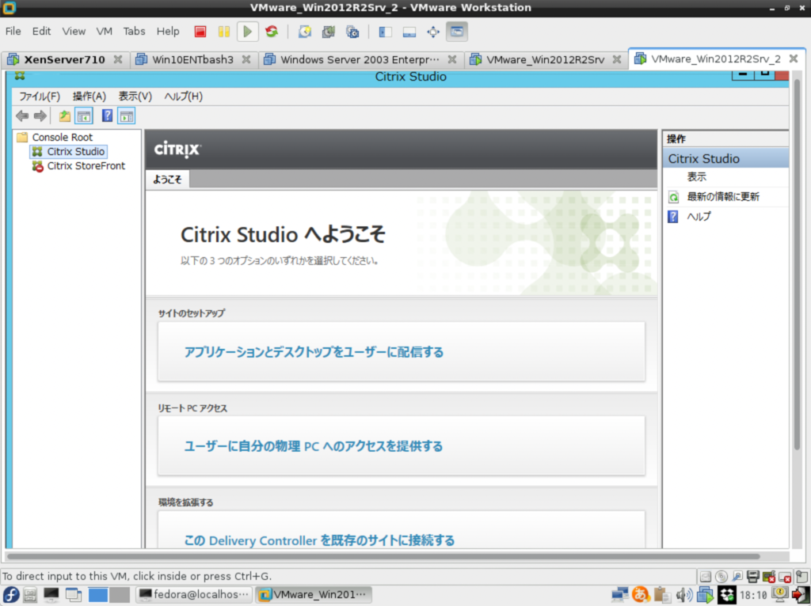Screen dimensions: 811x606
Task: Click the Revert to Snapshot toolbar icon
Action: [x=329, y=32]
